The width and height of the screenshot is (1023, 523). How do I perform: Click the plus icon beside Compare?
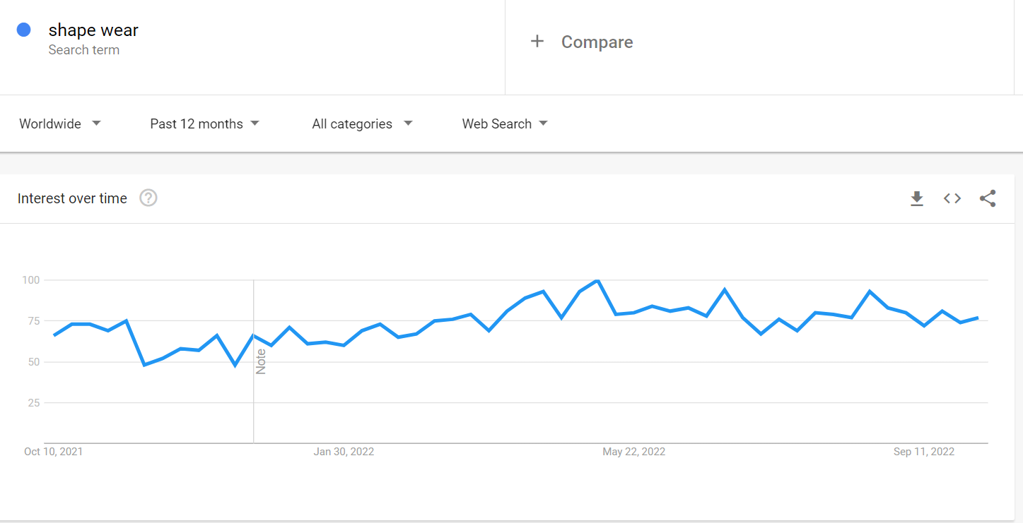(x=537, y=42)
